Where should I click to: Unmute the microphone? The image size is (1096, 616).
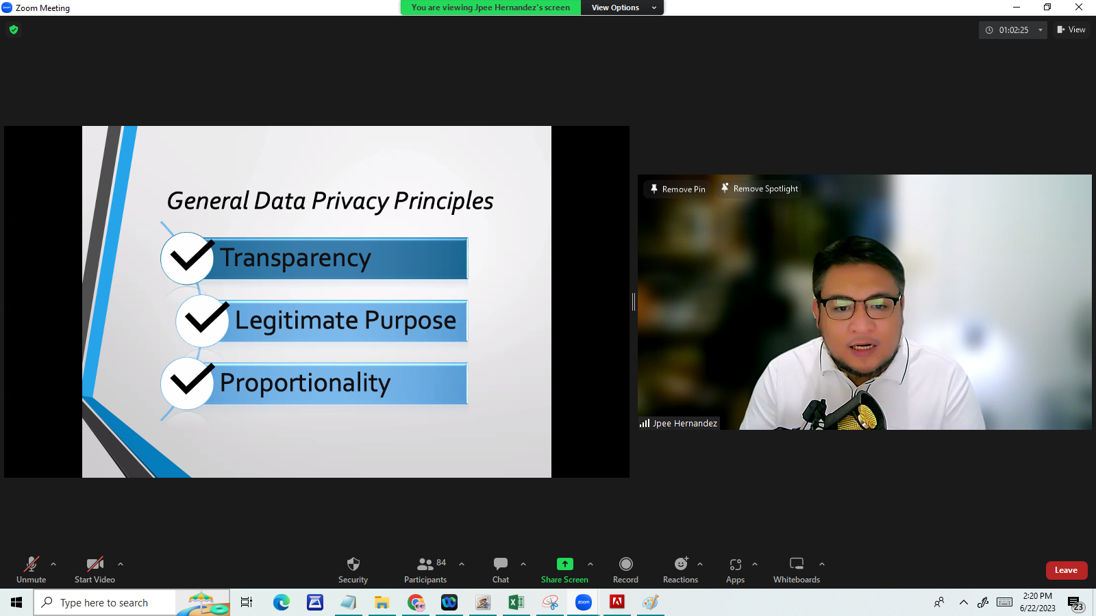32,569
